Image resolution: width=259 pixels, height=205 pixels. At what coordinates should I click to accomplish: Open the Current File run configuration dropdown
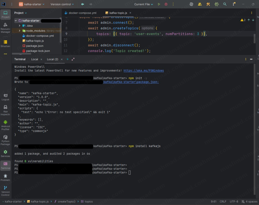point(143,4)
